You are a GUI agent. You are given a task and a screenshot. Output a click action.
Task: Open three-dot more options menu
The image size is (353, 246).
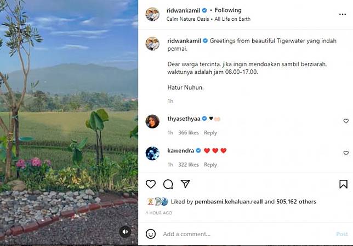343,14
